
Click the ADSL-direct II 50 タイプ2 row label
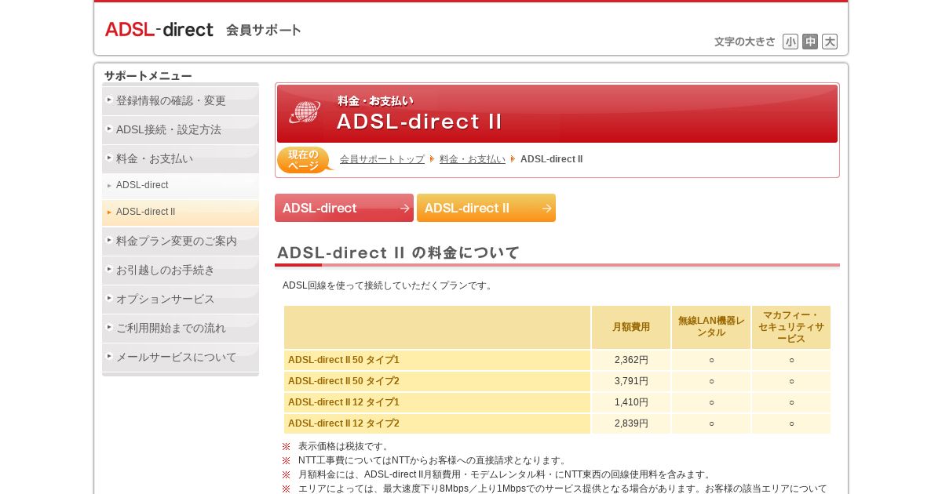437,381
